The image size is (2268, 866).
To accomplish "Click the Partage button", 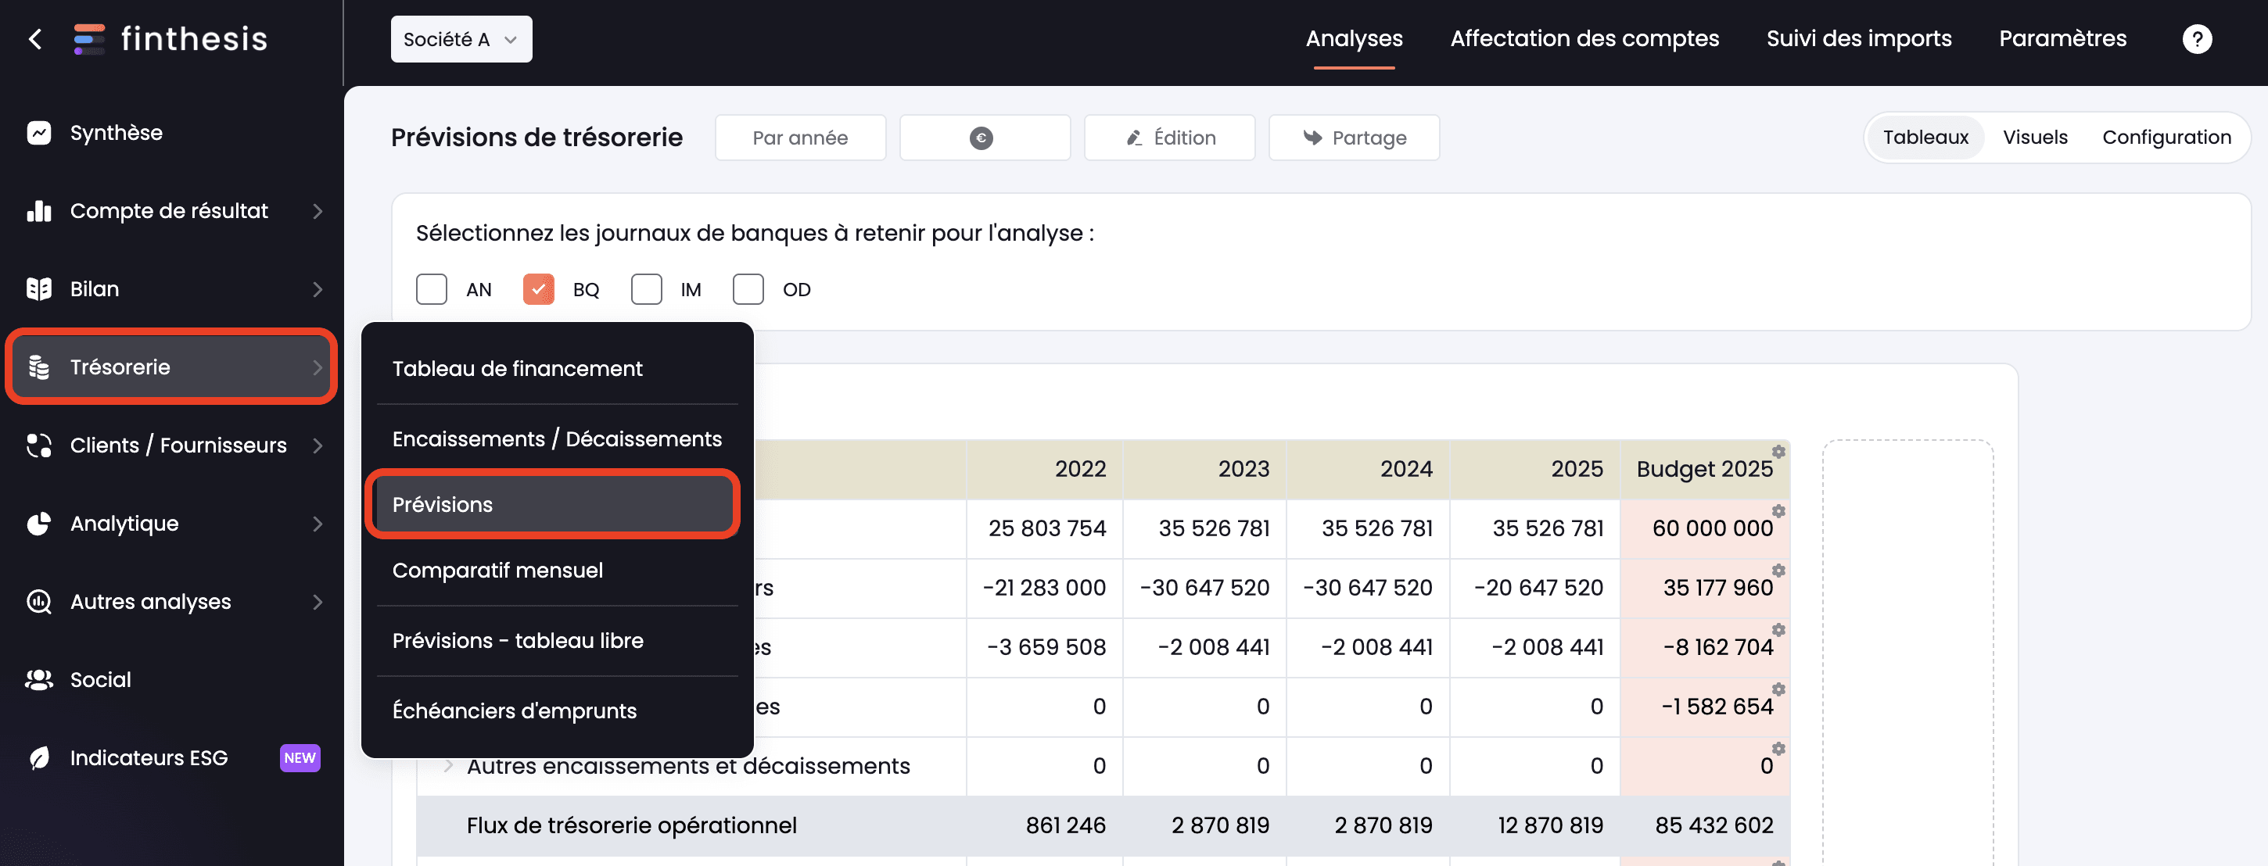I will 1353,138.
